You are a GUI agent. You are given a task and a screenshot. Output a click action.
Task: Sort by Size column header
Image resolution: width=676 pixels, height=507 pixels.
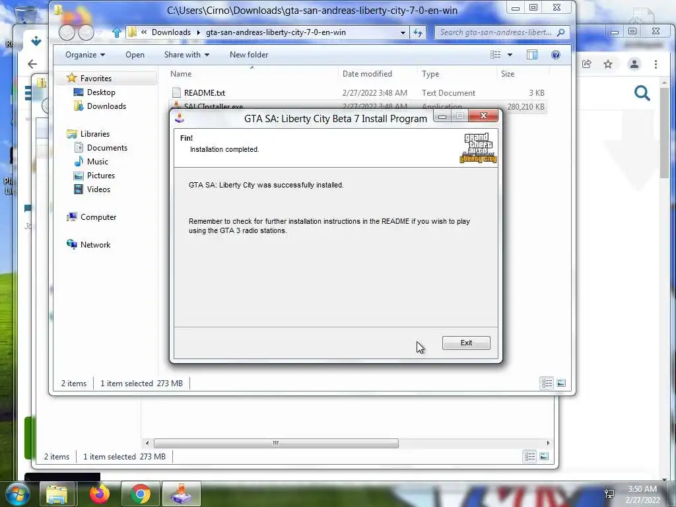[508, 74]
